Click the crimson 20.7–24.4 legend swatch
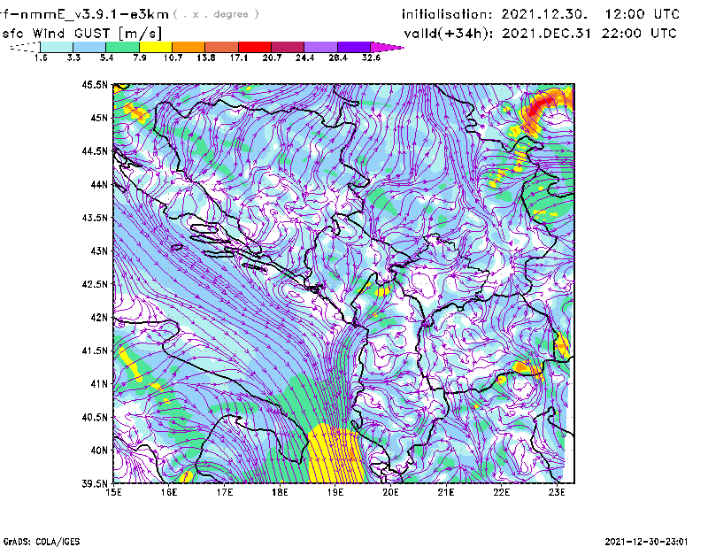The height and width of the screenshot is (547, 708). click(288, 47)
